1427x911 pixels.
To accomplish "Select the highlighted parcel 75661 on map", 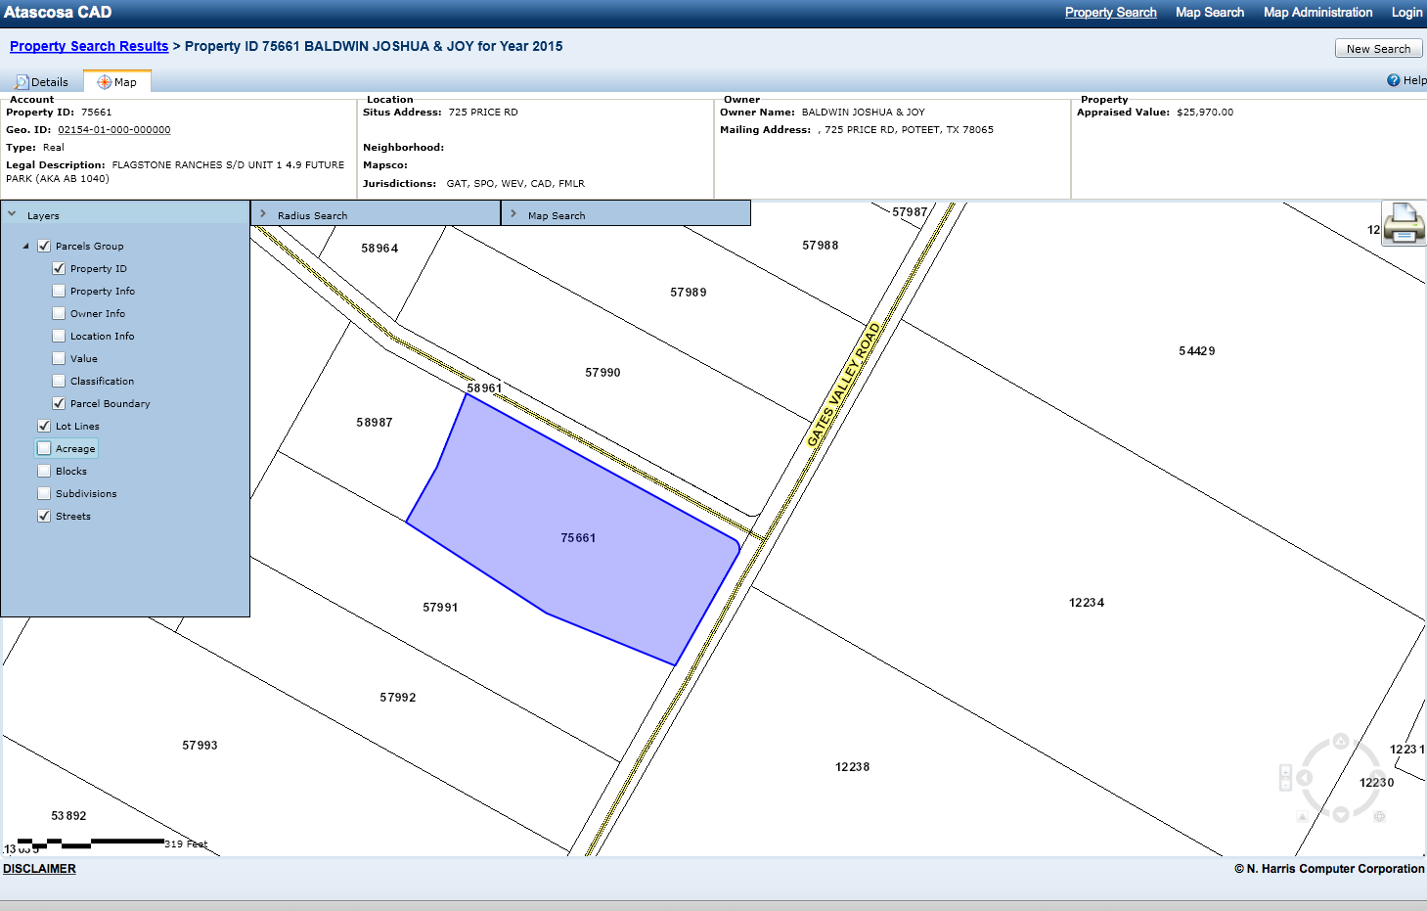I will point(577,537).
